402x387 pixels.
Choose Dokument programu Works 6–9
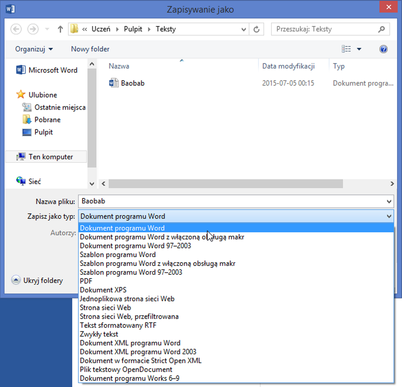(236, 378)
